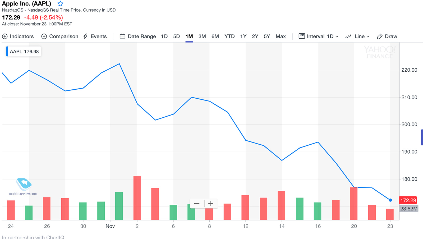Select Max range
Image resolution: width=423 pixels, height=239 pixels.
(281, 36)
